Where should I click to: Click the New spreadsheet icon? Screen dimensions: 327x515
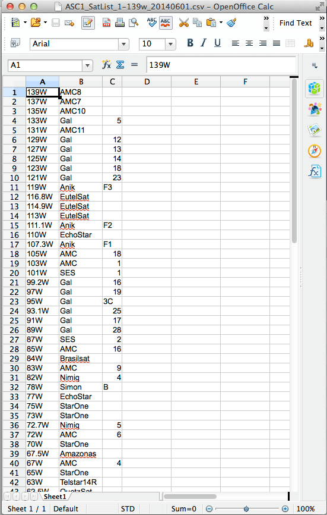(x=15, y=23)
